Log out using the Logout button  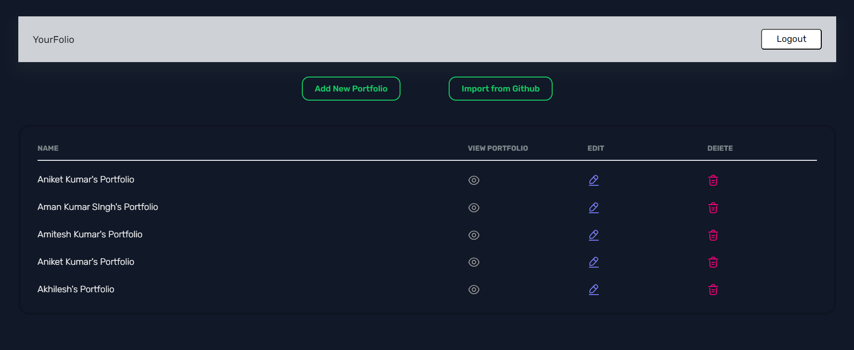point(791,39)
